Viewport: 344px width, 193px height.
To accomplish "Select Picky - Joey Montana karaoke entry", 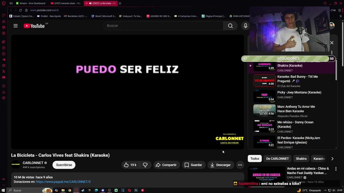I will pyautogui.click(x=292, y=96).
